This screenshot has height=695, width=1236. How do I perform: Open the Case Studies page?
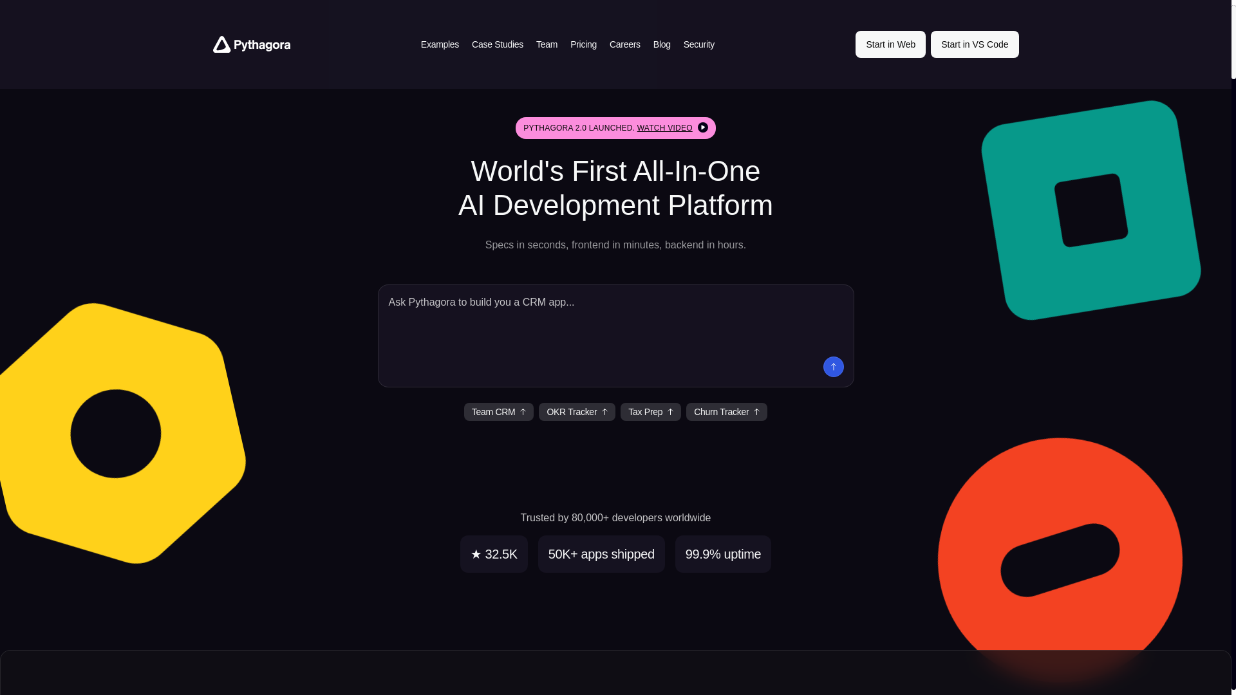(x=498, y=44)
